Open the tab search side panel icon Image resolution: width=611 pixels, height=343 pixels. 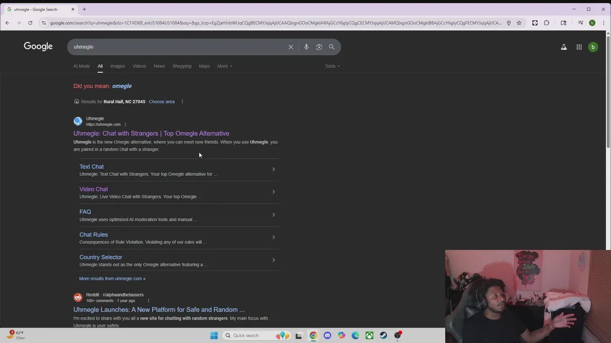tap(564, 23)
